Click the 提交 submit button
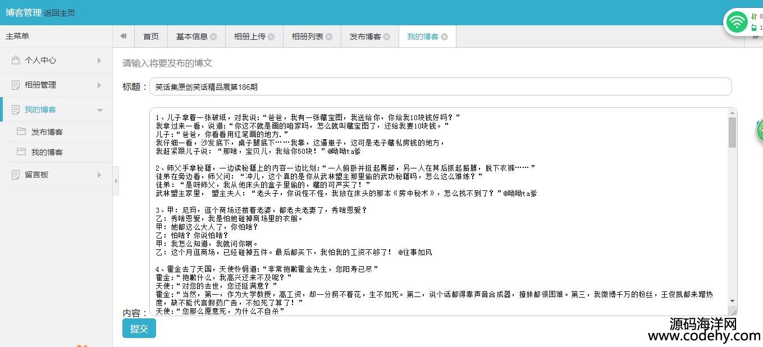The image size is (763, 347). click(139, 328)
